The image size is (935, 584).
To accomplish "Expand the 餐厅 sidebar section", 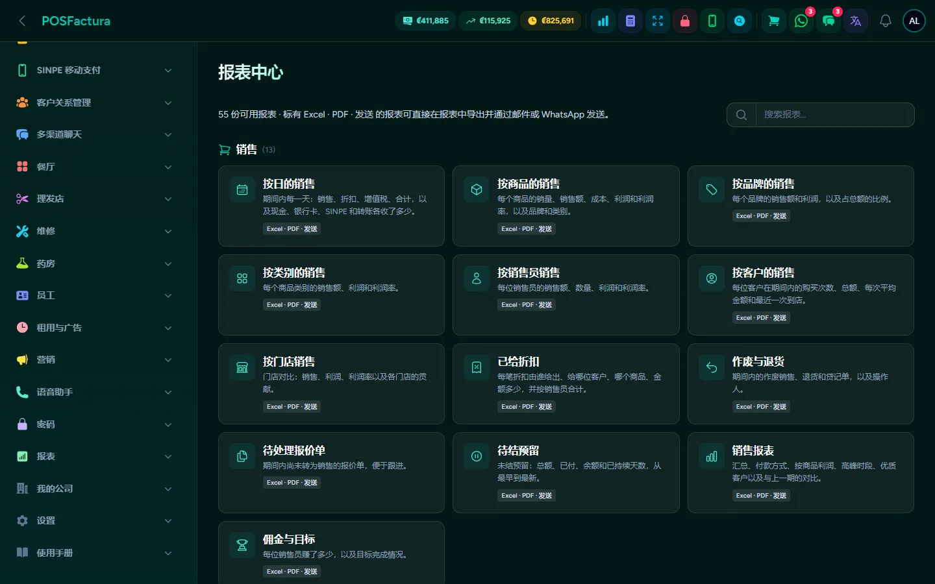I will coord(95,167).
